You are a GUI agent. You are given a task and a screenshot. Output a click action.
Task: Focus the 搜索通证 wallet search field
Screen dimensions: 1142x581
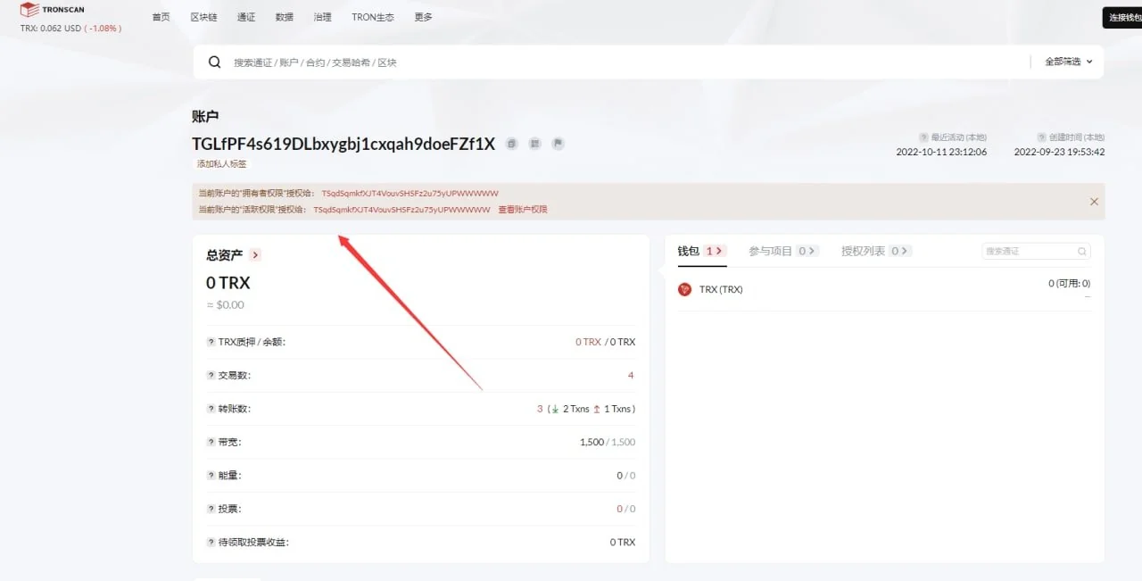[x=1037, y=252]
